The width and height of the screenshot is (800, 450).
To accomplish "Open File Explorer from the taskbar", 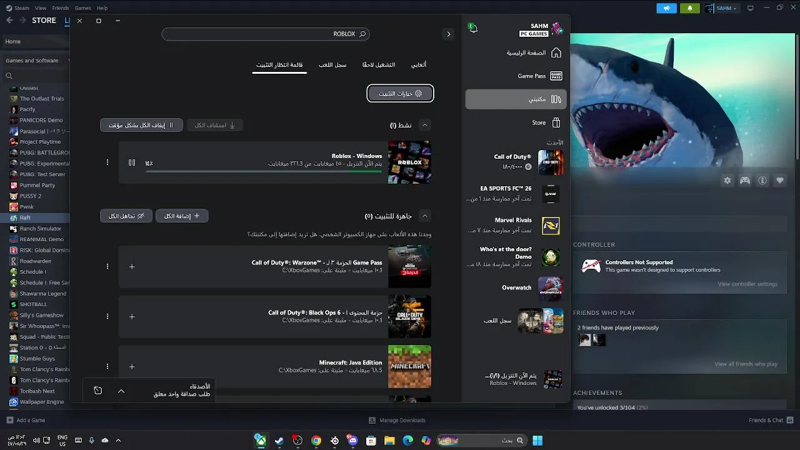I will click(x=389, y=441).
